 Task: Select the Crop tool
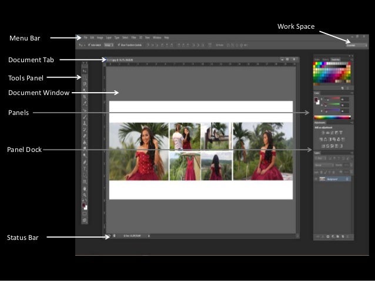85,97
